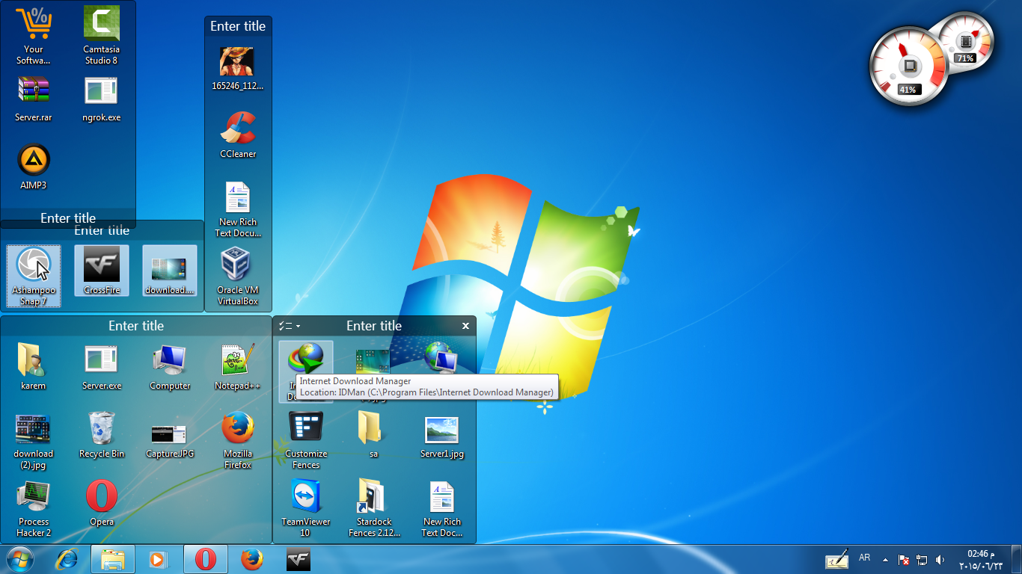
Task: Switch to Opera on the taskbar
Action: (205, 559)
